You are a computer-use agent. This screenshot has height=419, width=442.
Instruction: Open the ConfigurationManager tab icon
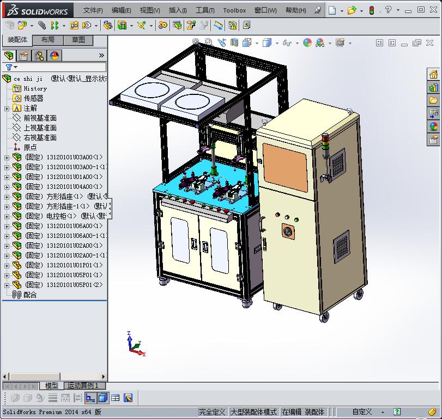(39, 56)
